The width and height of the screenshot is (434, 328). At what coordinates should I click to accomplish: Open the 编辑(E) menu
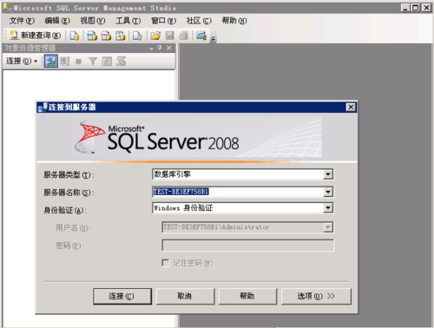coord(57,21)
